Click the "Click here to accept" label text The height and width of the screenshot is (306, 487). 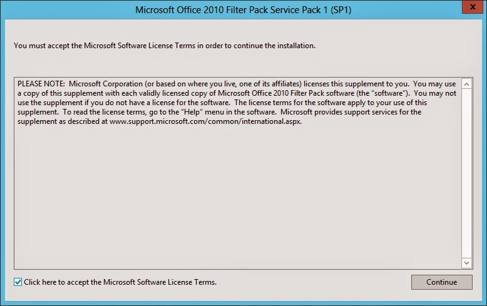120,282
